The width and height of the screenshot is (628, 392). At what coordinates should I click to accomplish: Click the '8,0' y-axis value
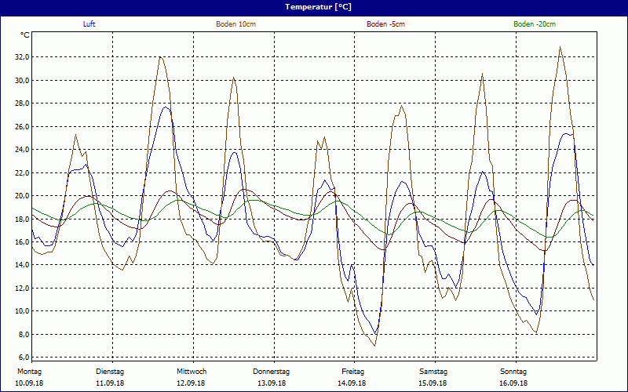[x=24, y=335]
